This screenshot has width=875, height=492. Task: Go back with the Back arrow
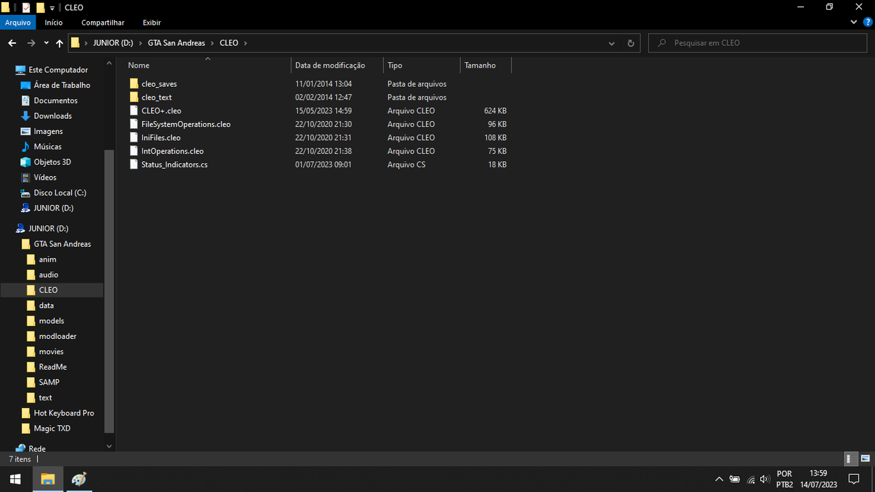12,43
